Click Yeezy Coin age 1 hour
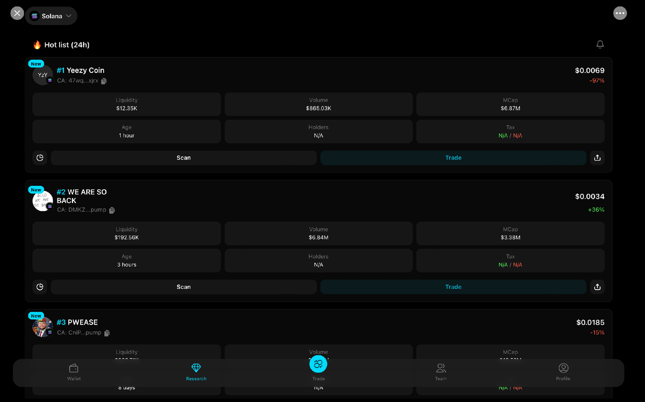The image size is (645, 402). 127,135
